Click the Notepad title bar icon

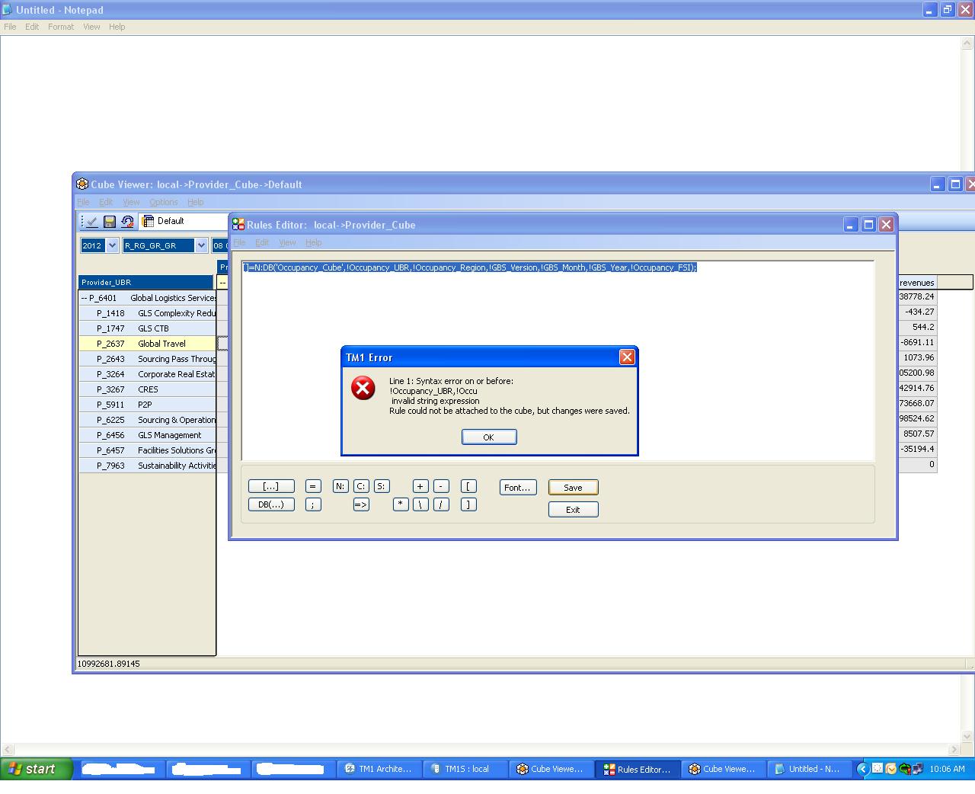tap(8, 10)
